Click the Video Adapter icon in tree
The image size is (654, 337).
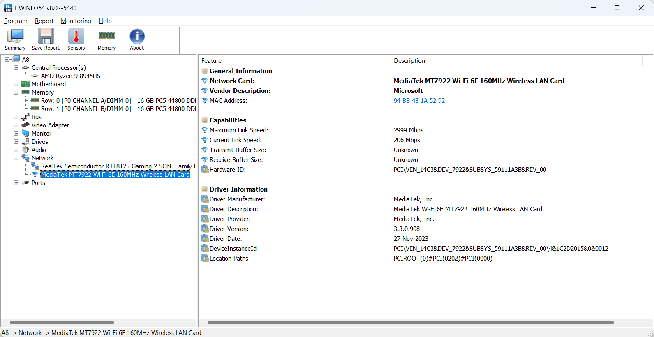click(25, 125)
